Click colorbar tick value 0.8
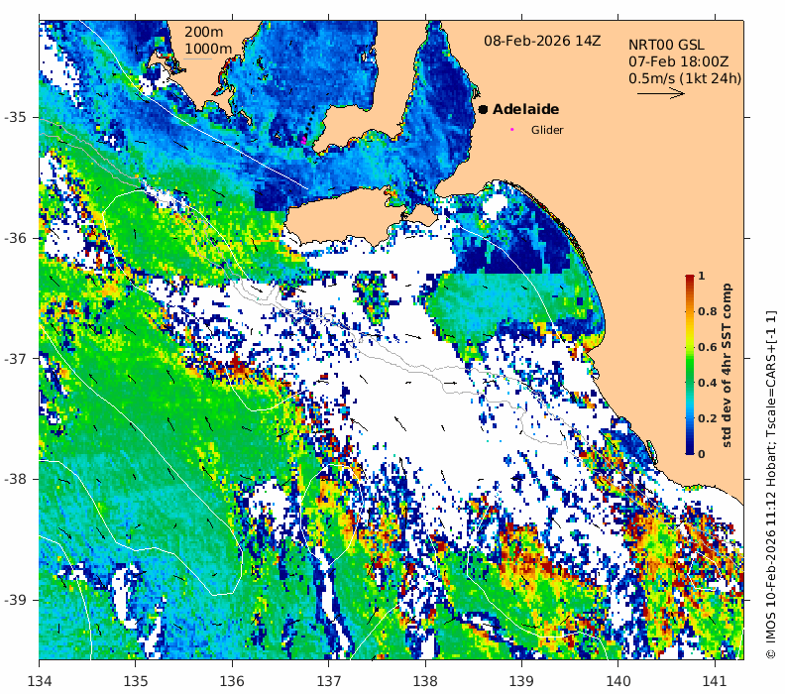This screenshot has width=785, height=694. [708, 311]
